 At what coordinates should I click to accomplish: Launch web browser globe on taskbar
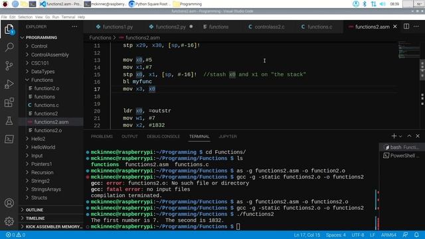[15, 4]
